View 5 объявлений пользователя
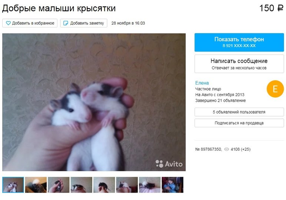The width and height of the screenshot is (286, 200). [239, 112]
